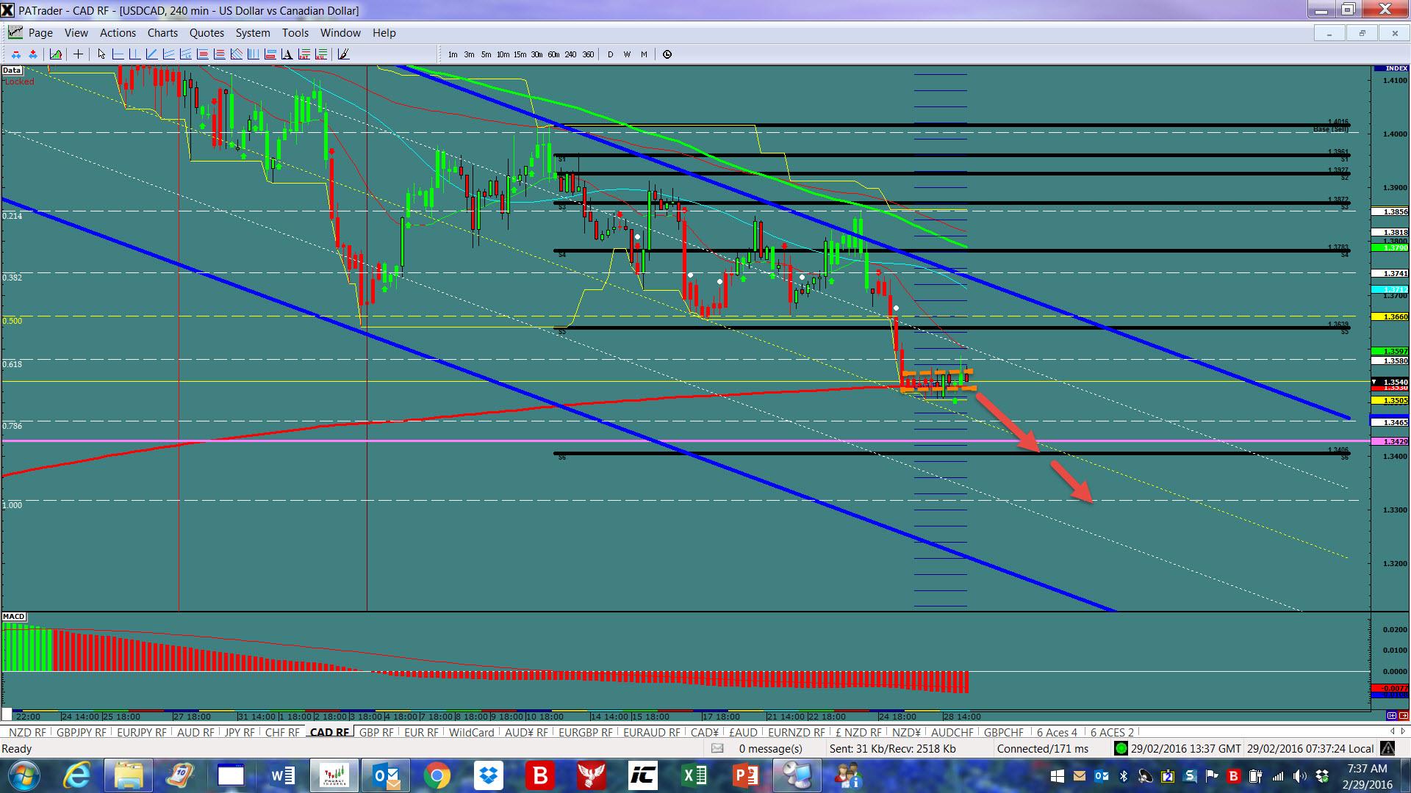
Task: Click the MACD indicator panel label
Action: [14, 617]
